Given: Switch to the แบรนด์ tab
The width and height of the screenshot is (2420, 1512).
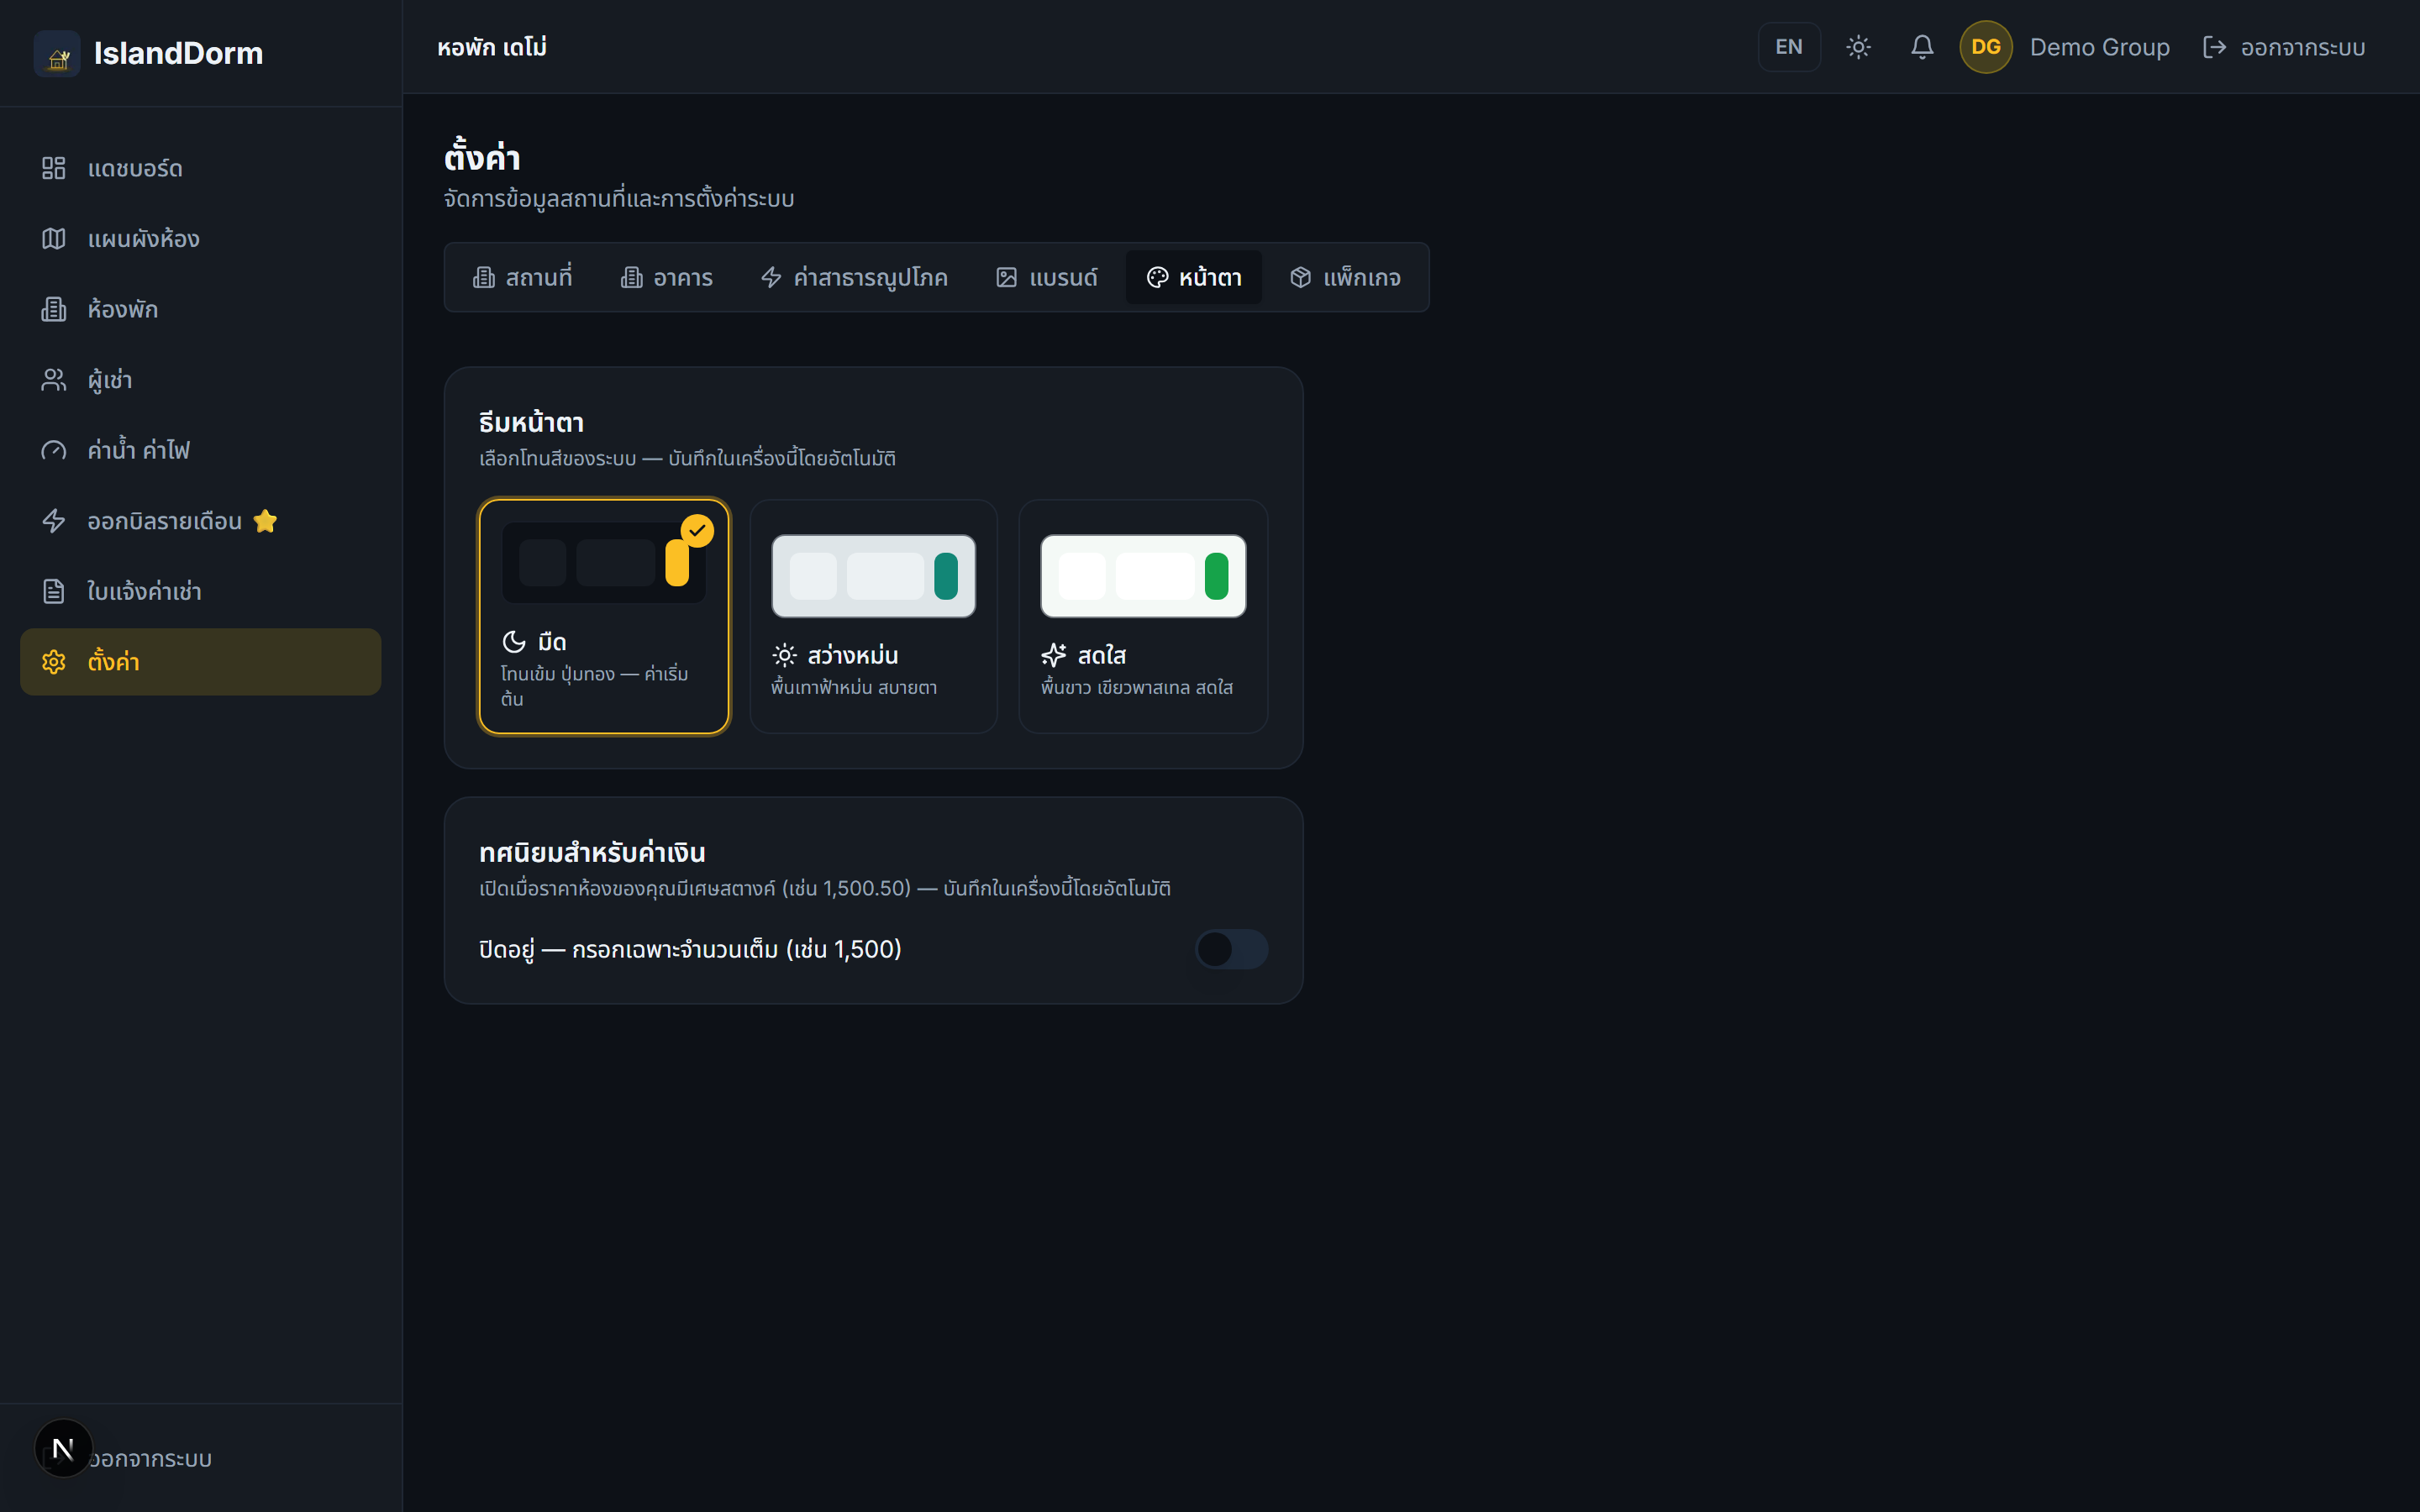Looking at the screenshot, I should coord(1047,277).
